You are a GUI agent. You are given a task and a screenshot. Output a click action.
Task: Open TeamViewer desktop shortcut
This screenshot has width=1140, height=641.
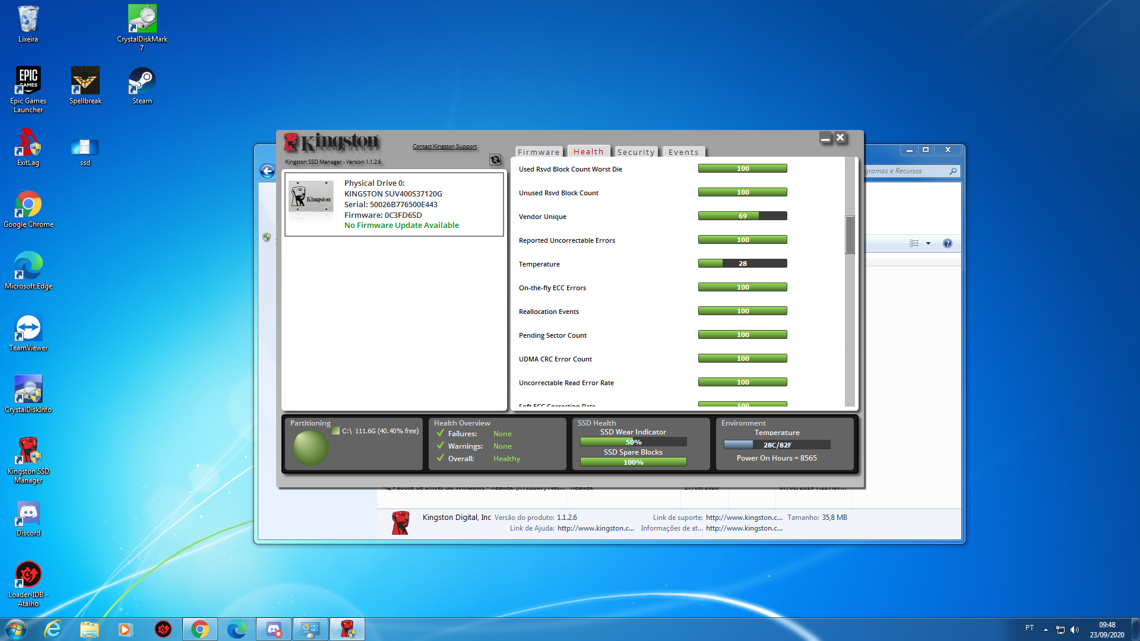[28, 332]
